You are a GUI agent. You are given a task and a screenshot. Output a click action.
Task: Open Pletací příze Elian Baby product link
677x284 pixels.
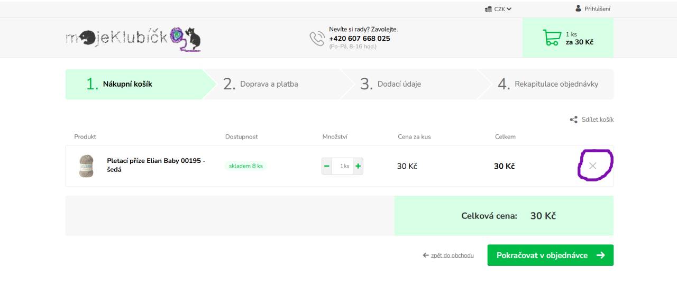[156, 165]
